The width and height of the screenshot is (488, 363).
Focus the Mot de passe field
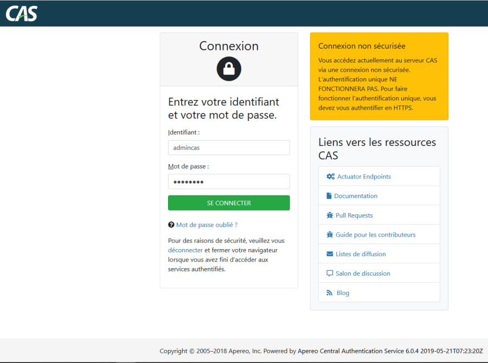point(229,181)
